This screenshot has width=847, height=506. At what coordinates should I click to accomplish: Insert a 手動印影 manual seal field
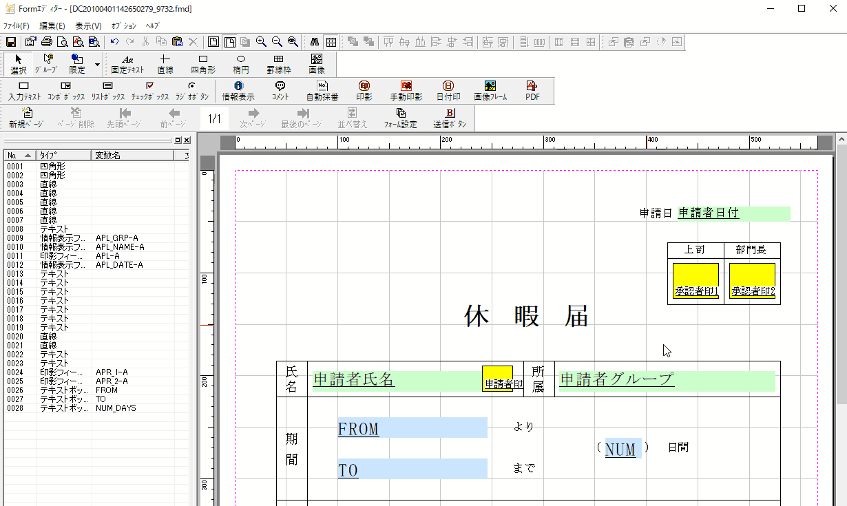406,91
